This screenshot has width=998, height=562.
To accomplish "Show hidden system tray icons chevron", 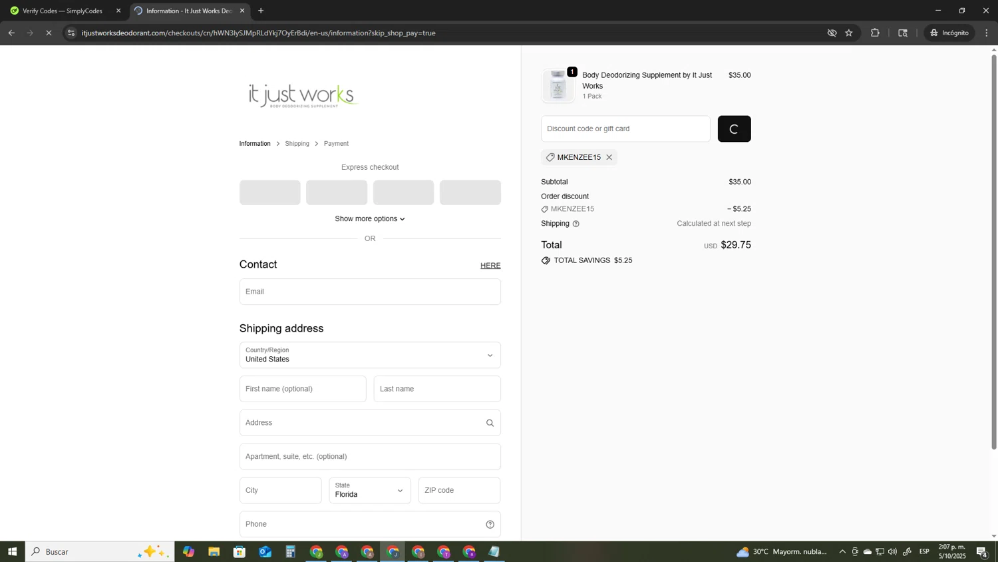I will point(842,552).
